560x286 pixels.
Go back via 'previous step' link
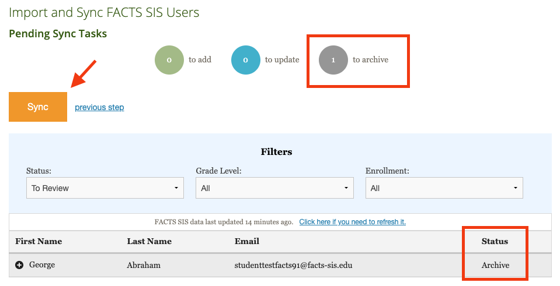[99, 107]
